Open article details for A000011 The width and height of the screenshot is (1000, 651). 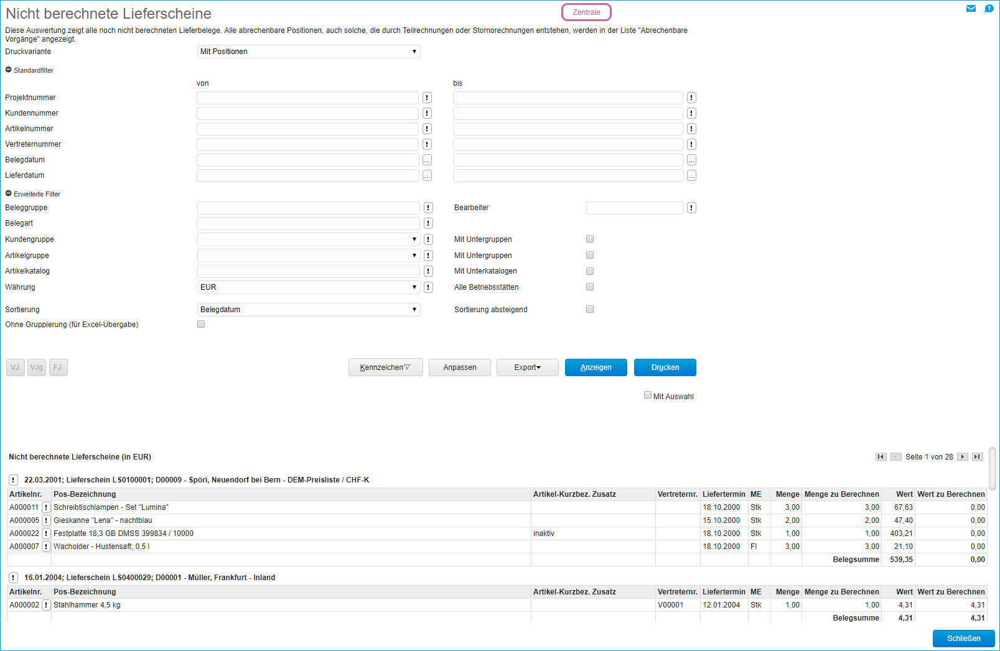[46, 507]
